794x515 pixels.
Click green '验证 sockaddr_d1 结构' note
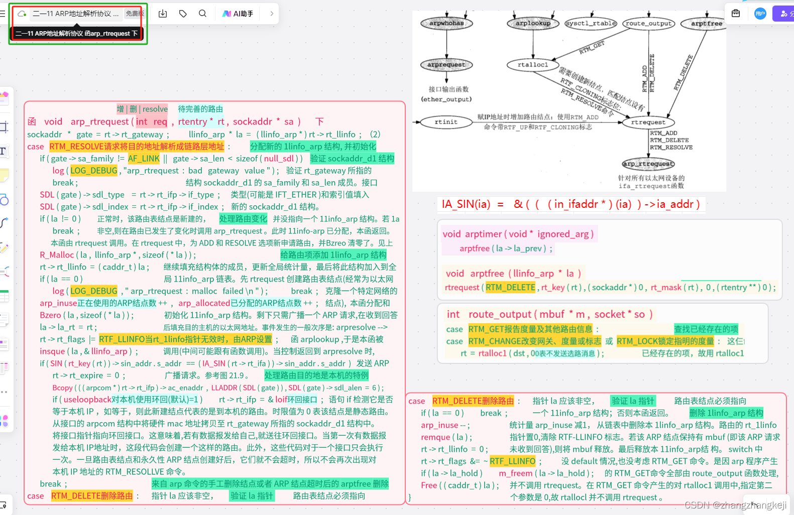[x=352, y=159]
